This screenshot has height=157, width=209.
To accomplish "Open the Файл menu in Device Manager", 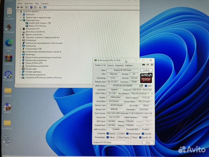I will click(x=20, y=3).
